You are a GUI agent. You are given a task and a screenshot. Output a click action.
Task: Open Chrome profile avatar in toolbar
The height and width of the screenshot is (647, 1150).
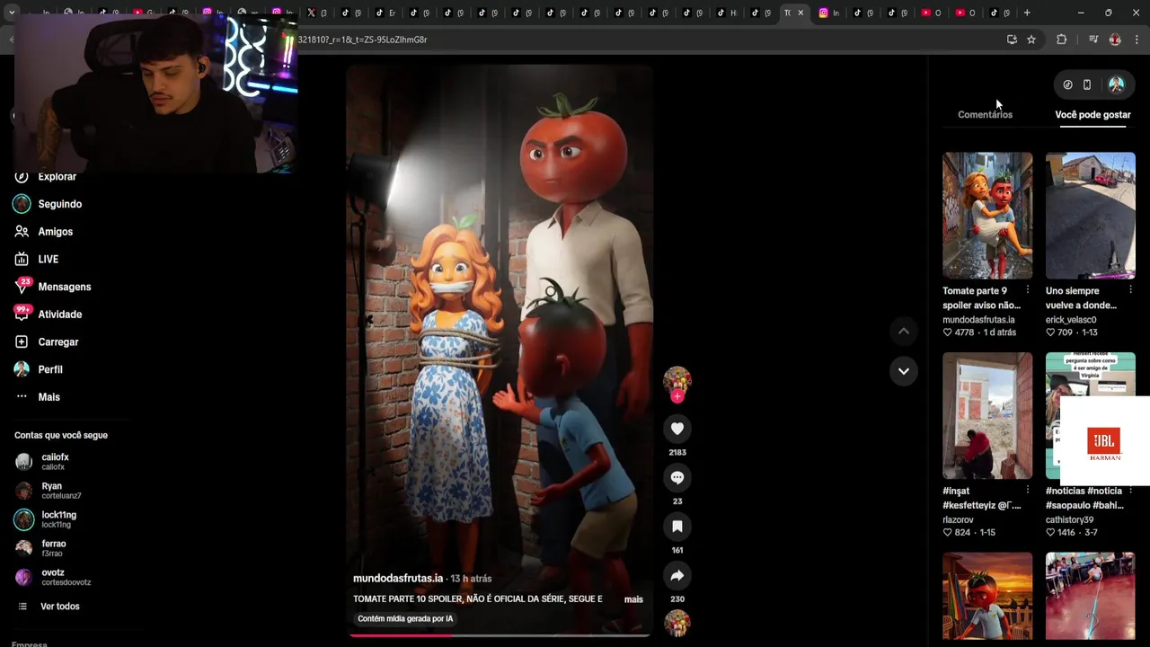tap(1115, 40)
